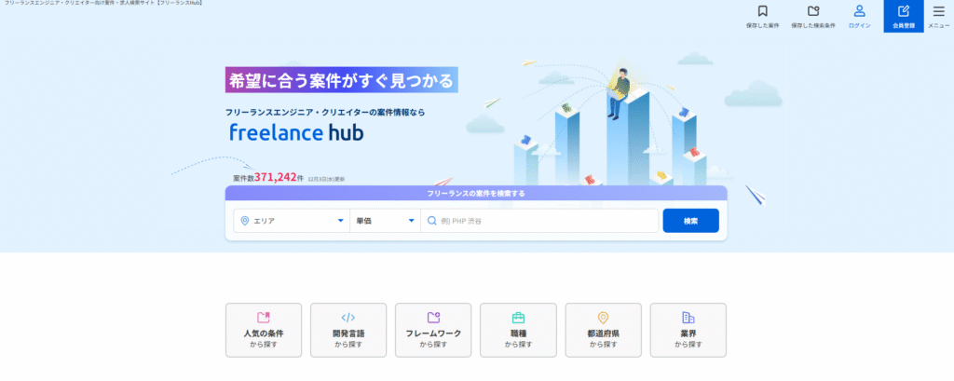
Task: Browse by 業界 industry
Action: pos(688,330)
